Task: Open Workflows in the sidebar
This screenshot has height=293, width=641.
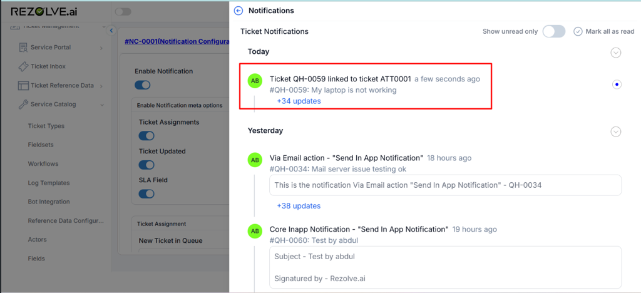Action: pos(43,164)
